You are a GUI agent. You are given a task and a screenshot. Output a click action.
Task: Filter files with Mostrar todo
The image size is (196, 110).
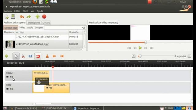(11, 28)
